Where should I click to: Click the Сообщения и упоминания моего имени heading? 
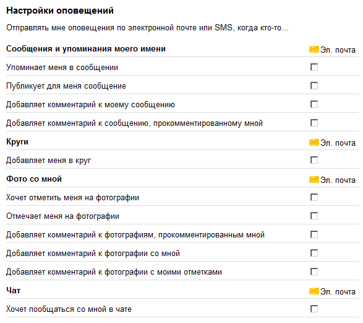coord(86,49)
